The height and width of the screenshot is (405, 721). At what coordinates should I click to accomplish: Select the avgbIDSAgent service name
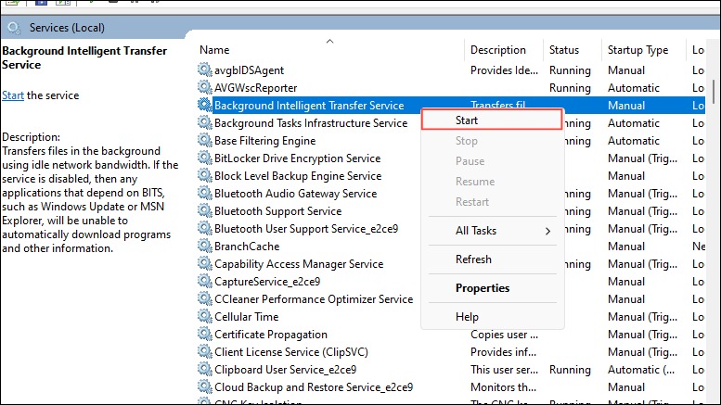tap(249, 70)
